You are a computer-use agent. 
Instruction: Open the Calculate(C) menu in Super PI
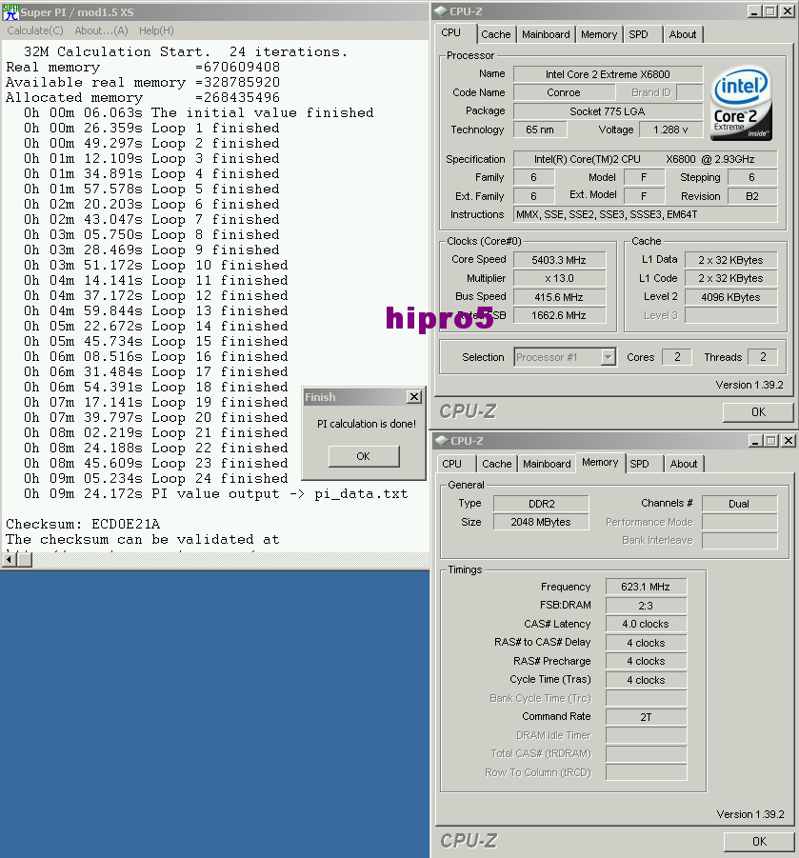pos(35,30)
